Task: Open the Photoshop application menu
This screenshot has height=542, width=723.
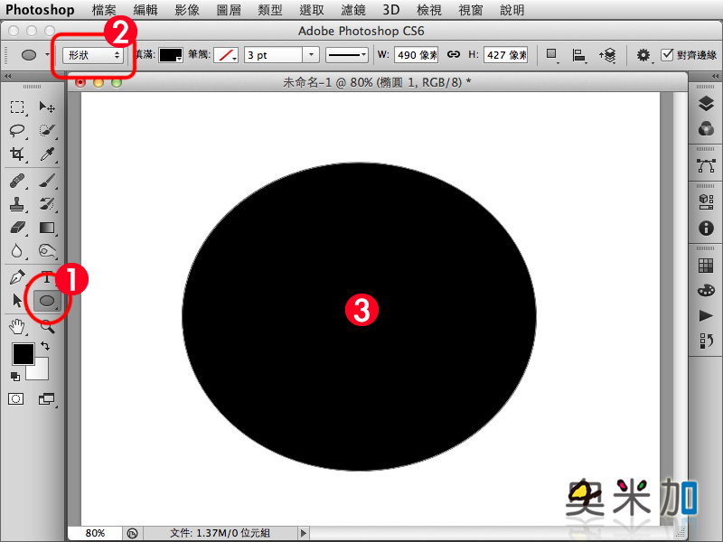Action: point(40,10)
